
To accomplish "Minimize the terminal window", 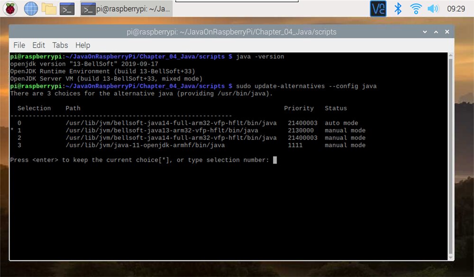I will coord(425,32).
